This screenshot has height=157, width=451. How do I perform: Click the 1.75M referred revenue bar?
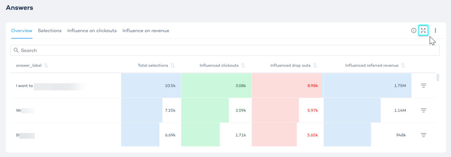pyautogui.click(x=367, y=86)
